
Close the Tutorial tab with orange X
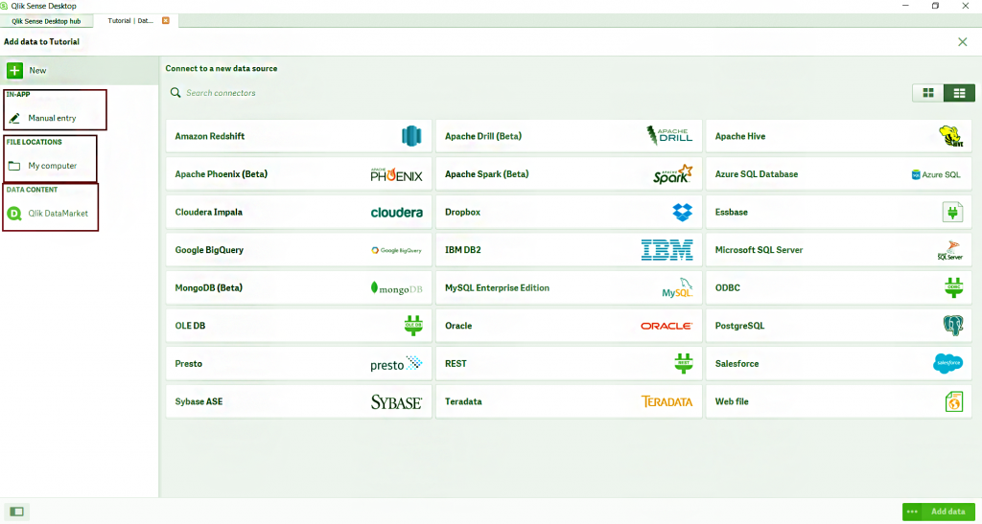pos(166,21)
